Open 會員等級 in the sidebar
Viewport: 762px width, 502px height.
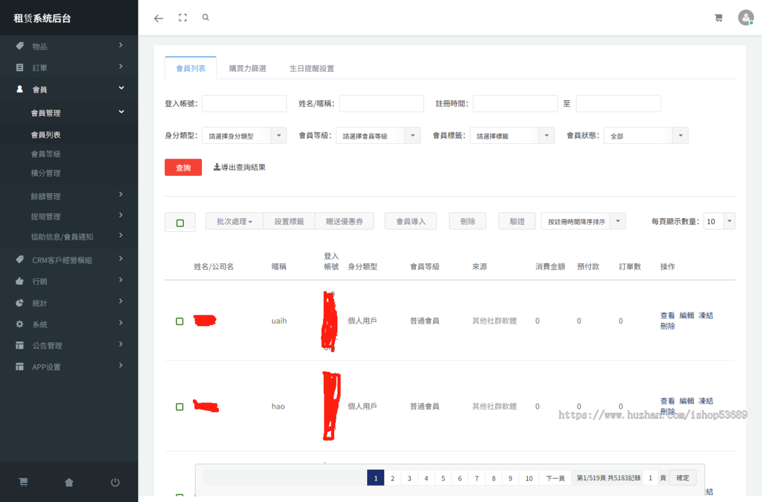46,154
